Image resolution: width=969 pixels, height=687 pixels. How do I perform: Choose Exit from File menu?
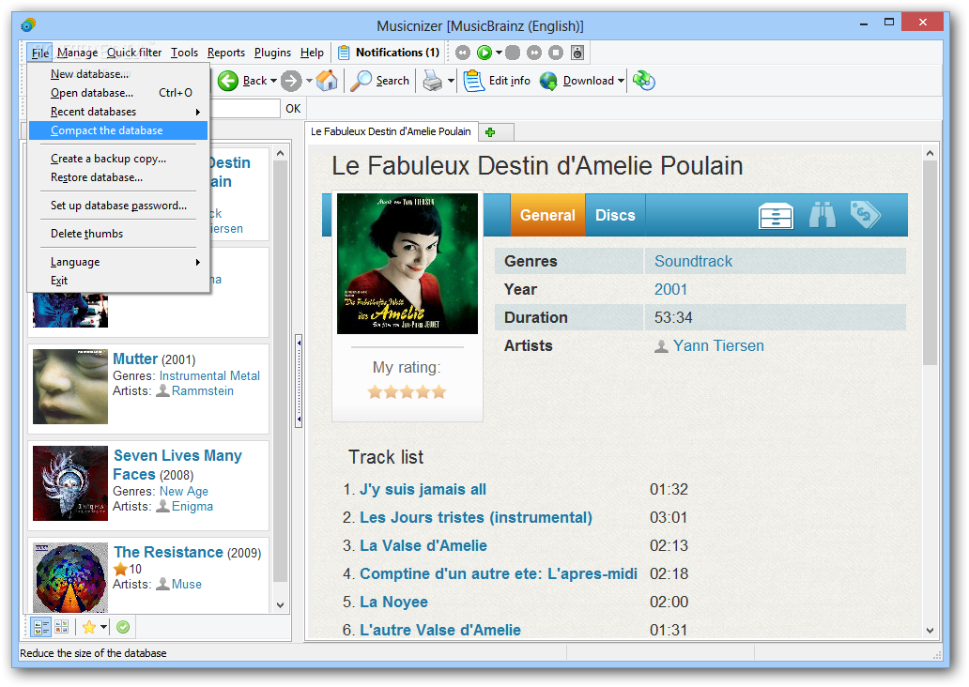click(x=118, y=281)
